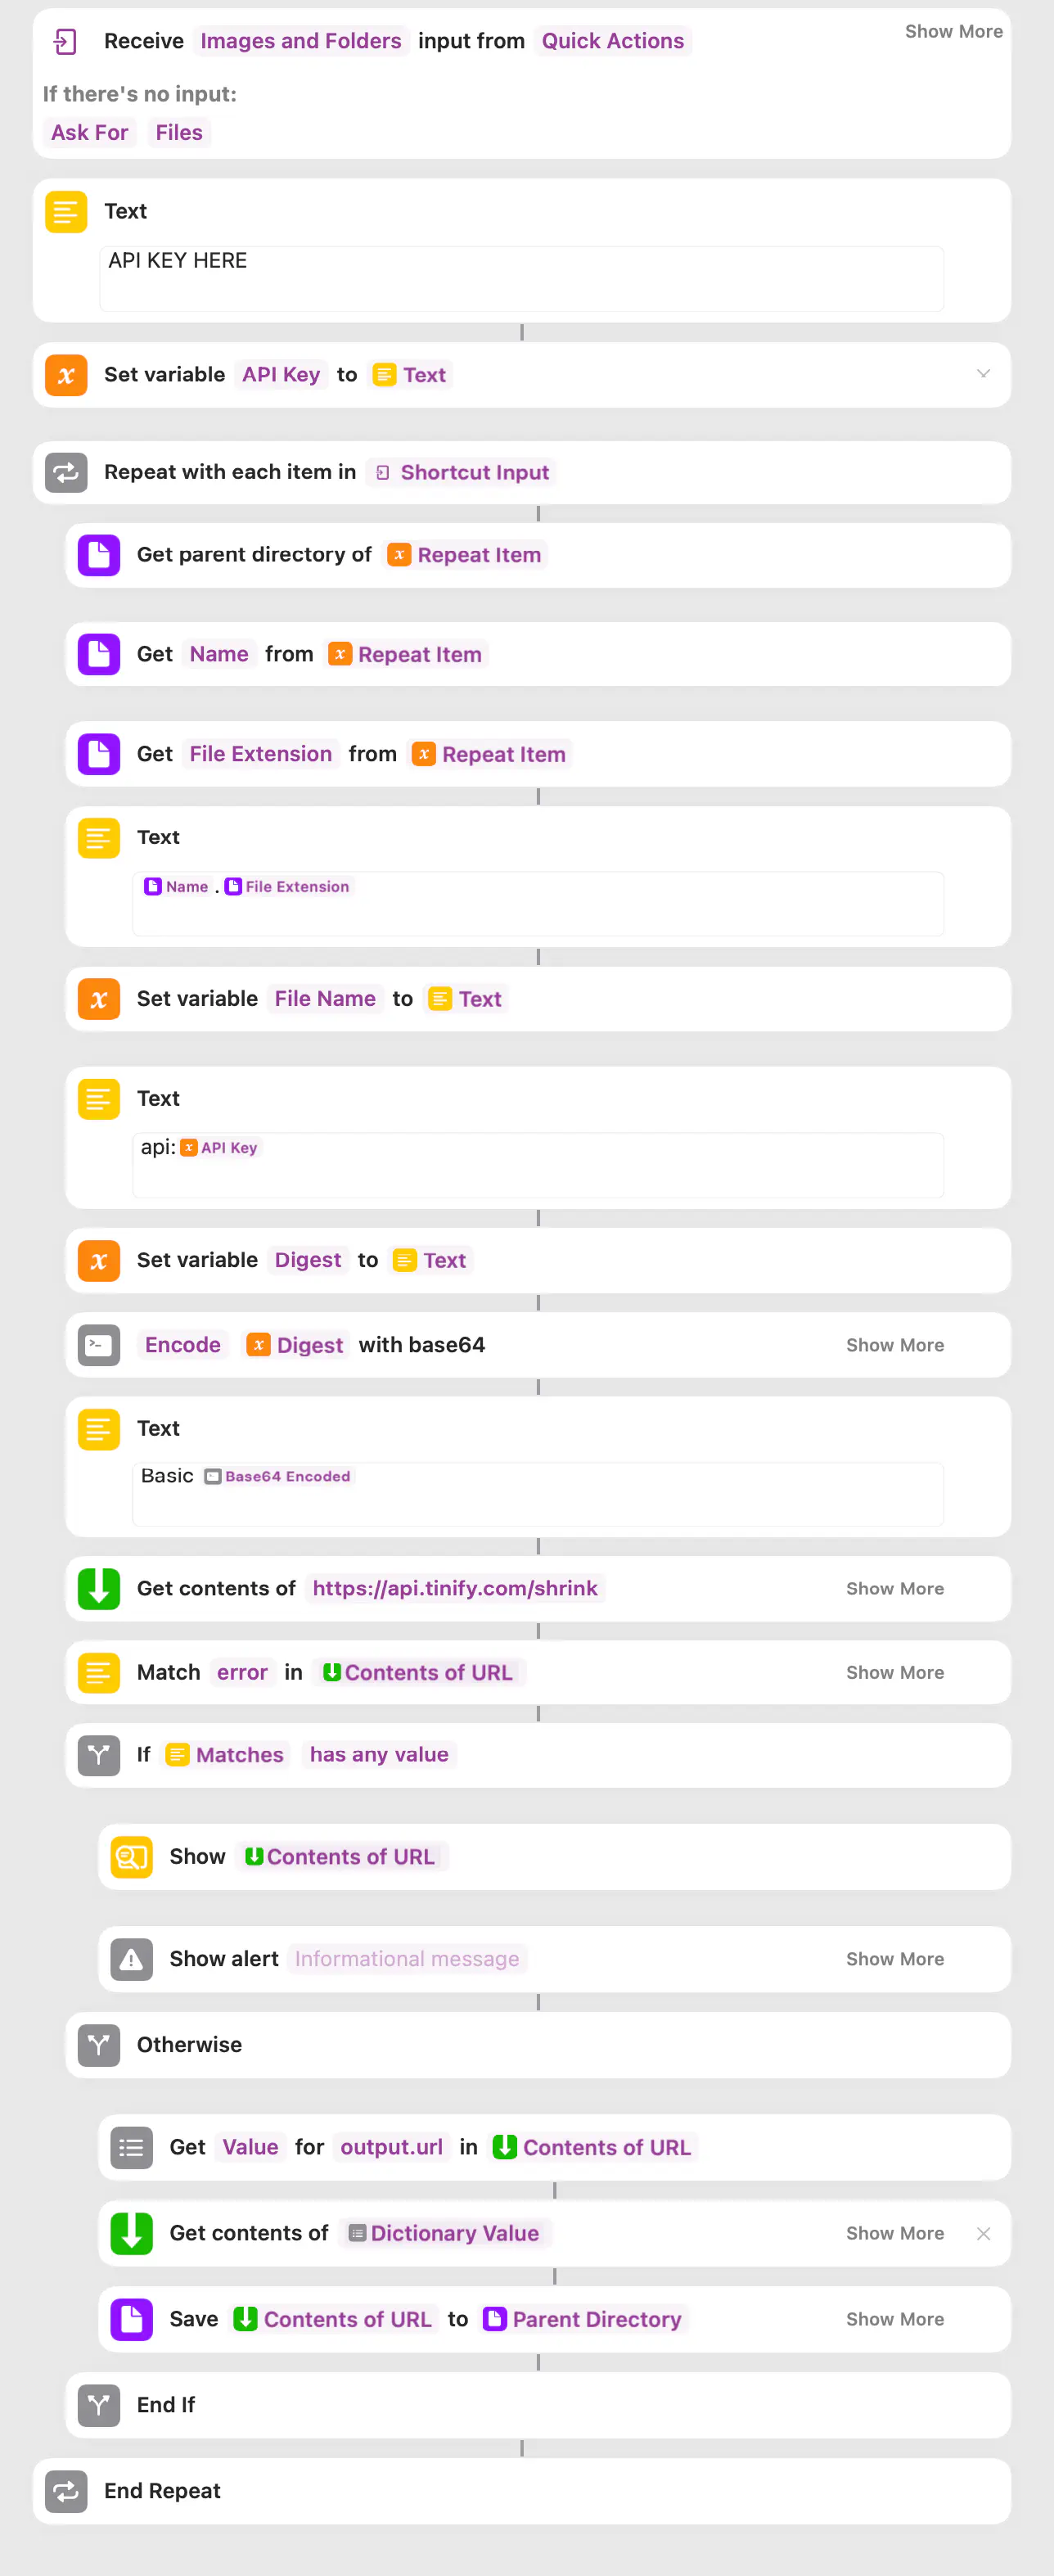Screen dimensions: 1054x2576
Task: Open the Images and Folders input type selector
Action: click(x=300, y=41)
